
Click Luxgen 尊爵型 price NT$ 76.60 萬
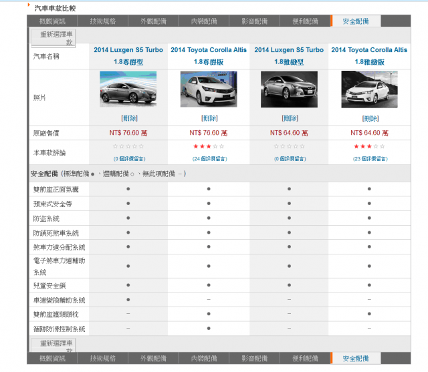(x=128, y=133)
